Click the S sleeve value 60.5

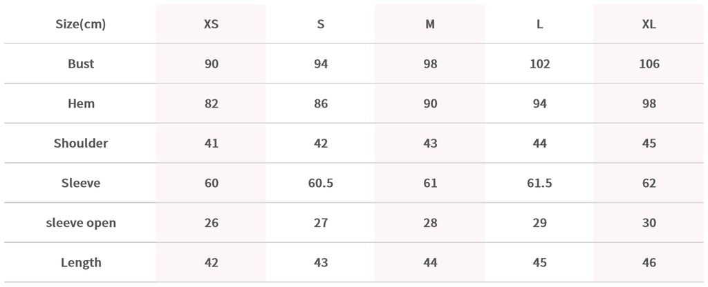pyautogui.click(x=321, y=184)
